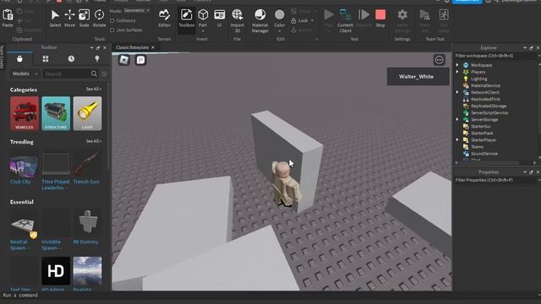This screenshot has height=304, width=541.
Task: Click the HD Admin thumbnail
Action: click(56, 270)
